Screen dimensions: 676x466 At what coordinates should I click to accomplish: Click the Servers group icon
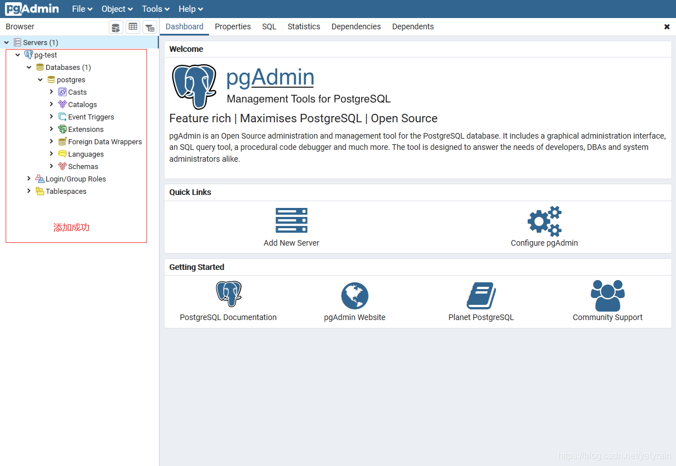tap(17, 42)
